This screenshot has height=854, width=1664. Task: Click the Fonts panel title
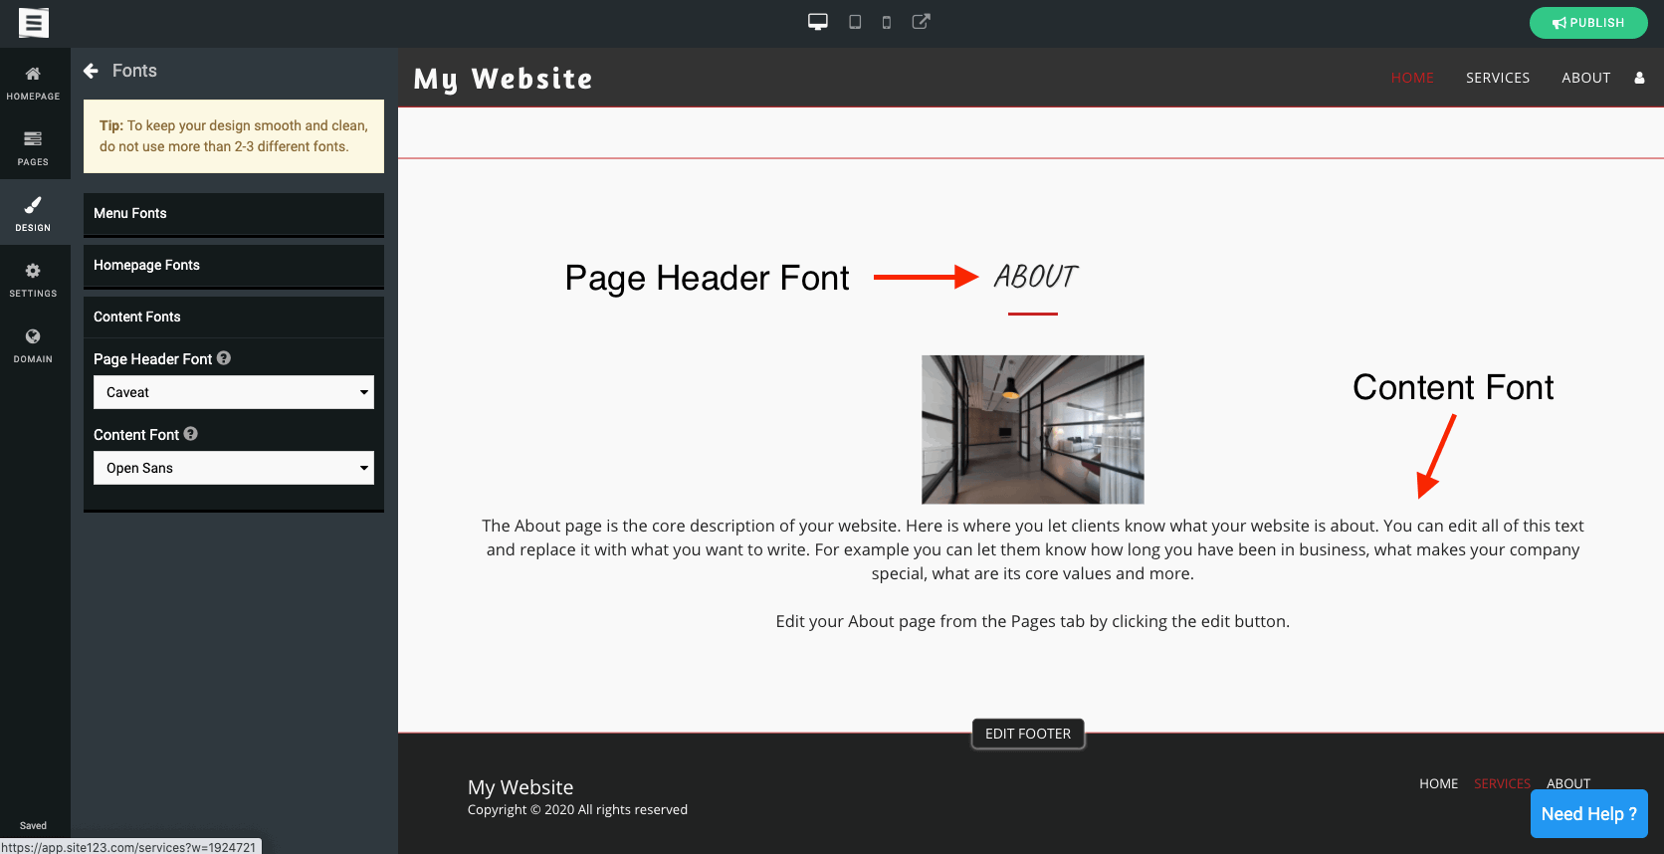[134, 71]
